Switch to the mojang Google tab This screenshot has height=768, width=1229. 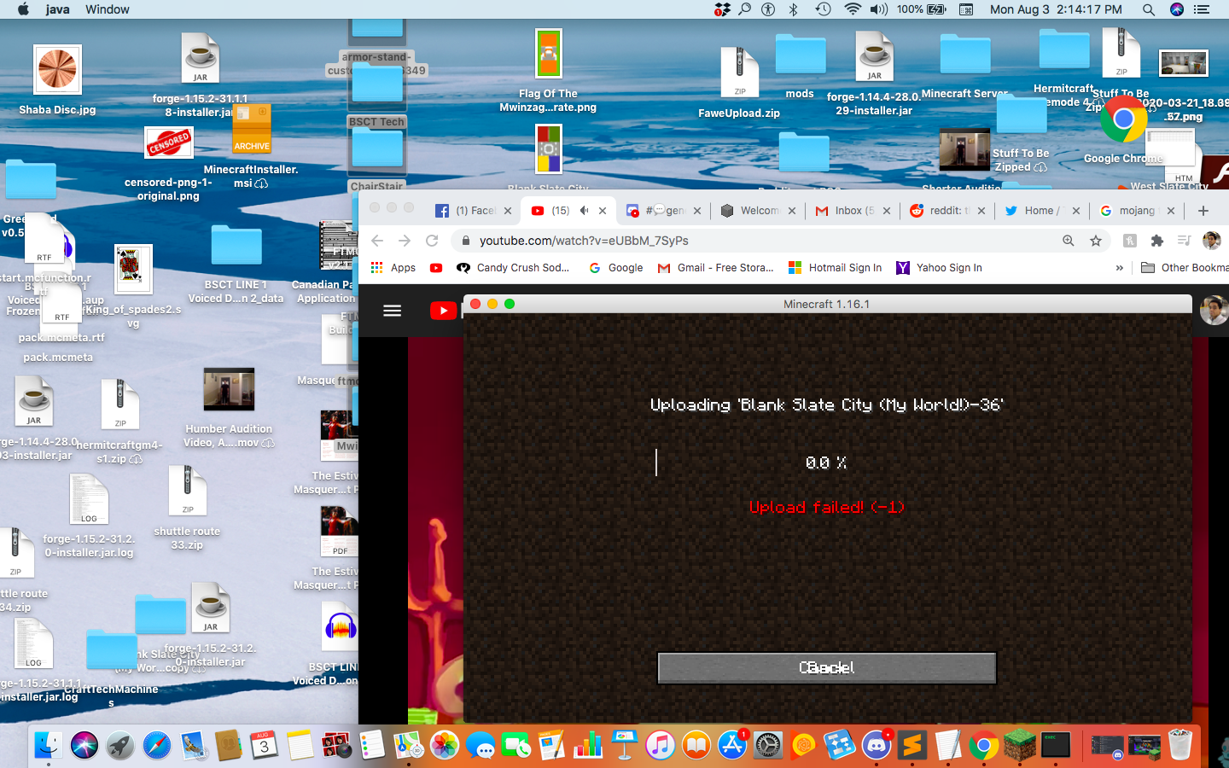tap(1137, 211)
